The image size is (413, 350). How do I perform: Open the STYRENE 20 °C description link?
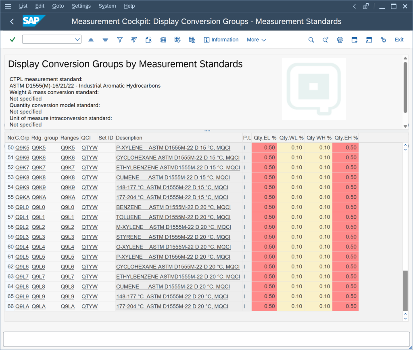[x=173, y=237]
